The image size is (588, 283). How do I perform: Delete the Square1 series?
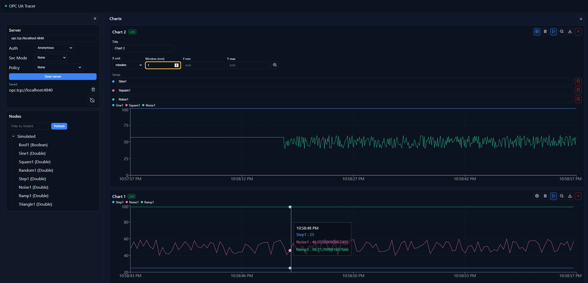[x=578, y=90]
